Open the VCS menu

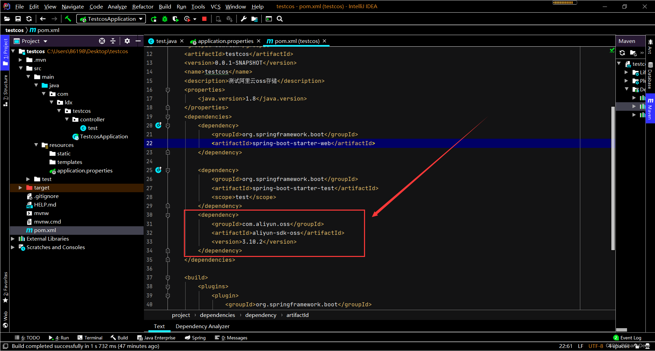215,6
